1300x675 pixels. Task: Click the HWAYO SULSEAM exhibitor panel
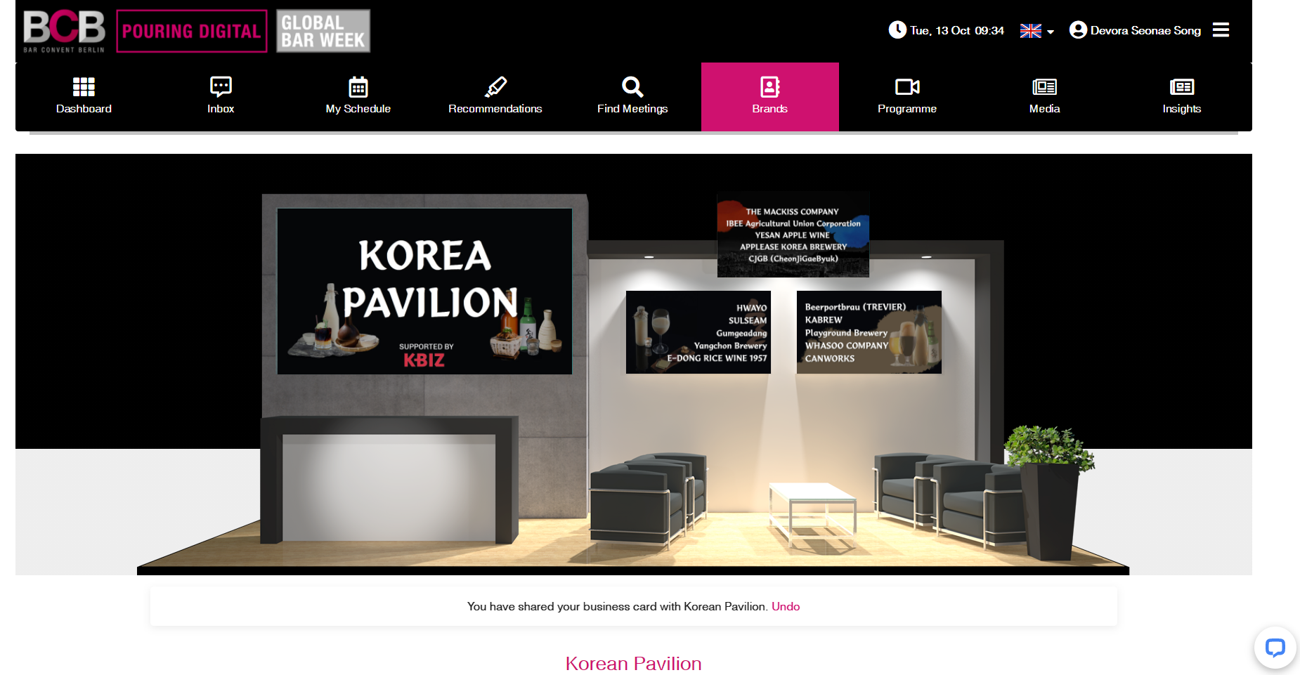[698, 332]
